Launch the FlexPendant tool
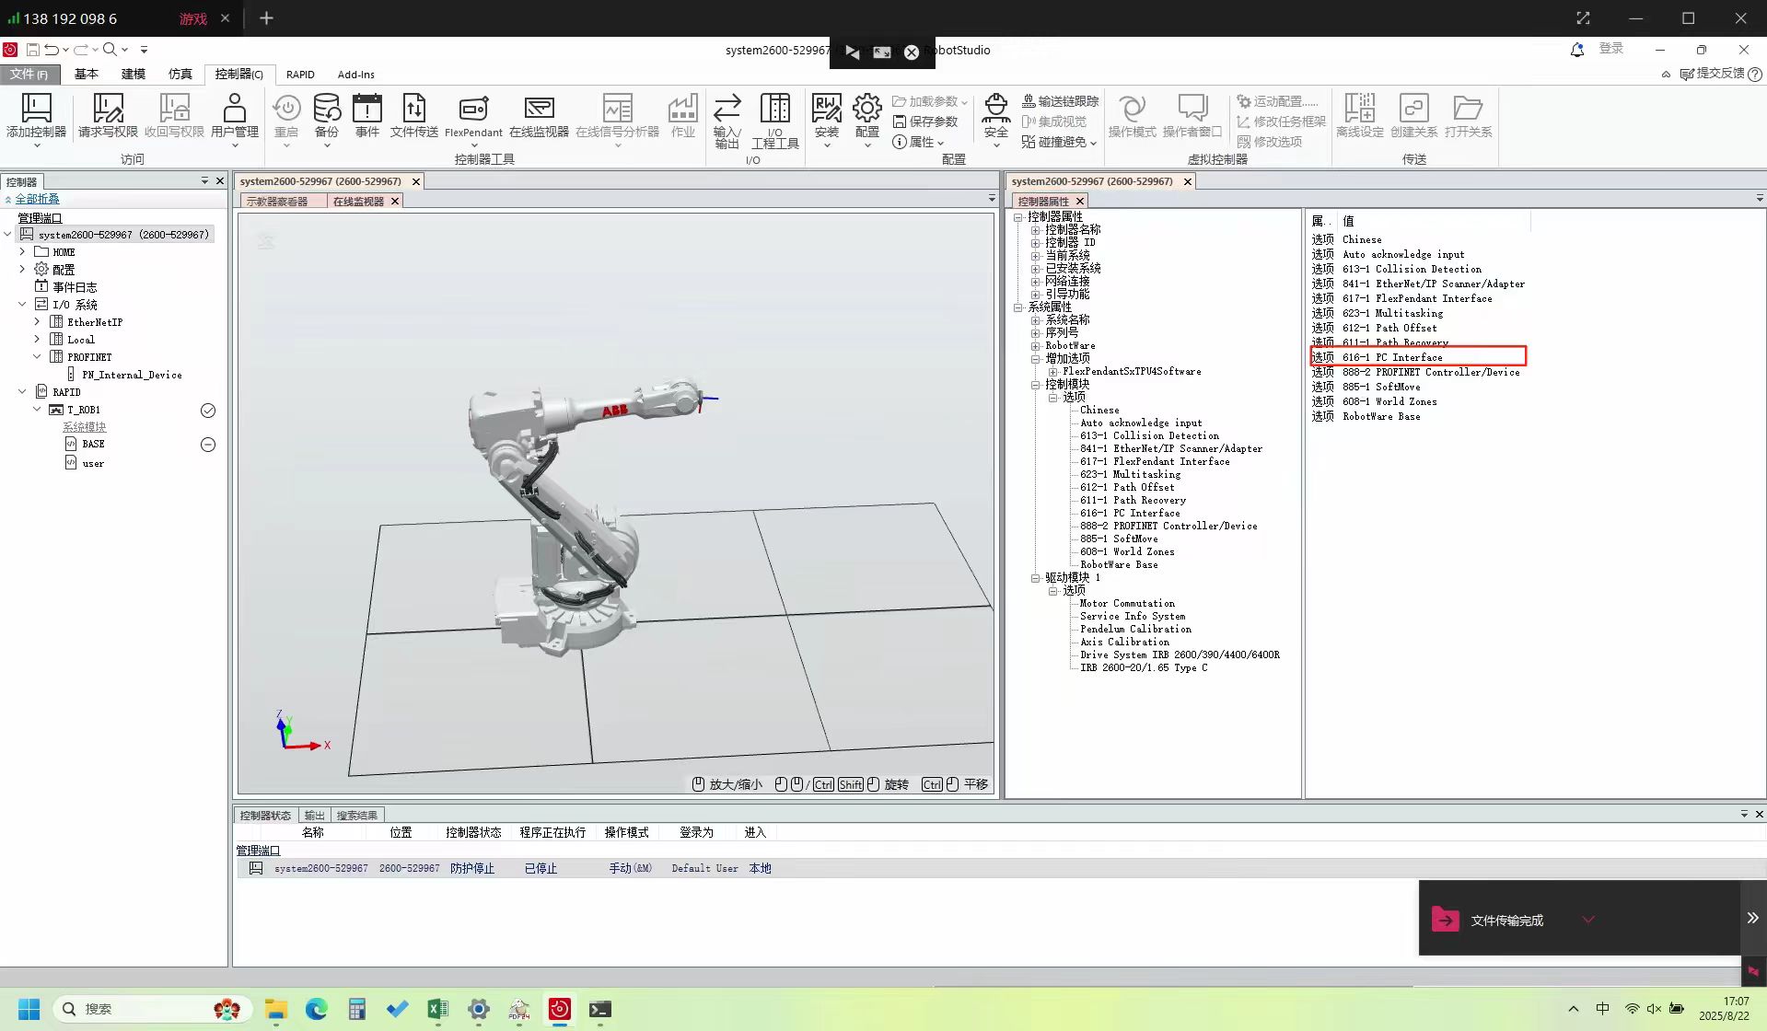Viewport: 1767px width, 1031px height. click(473, 109)
